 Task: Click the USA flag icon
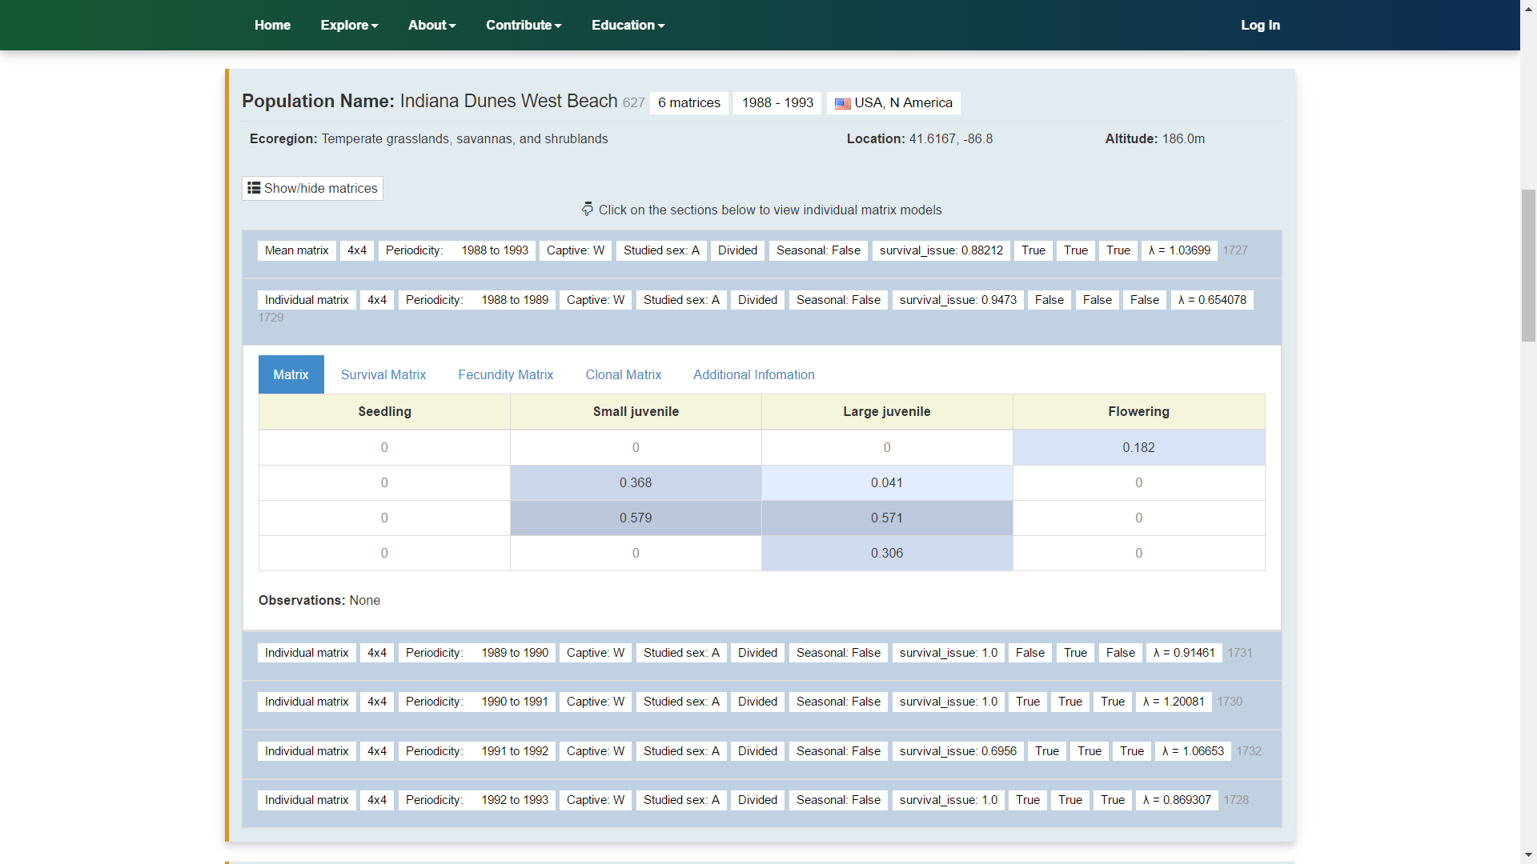[x=842, y=103]
